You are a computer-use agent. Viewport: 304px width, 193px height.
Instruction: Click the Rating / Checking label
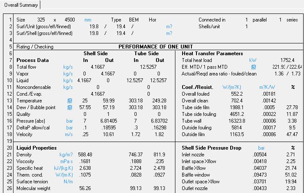coord(35,47)
